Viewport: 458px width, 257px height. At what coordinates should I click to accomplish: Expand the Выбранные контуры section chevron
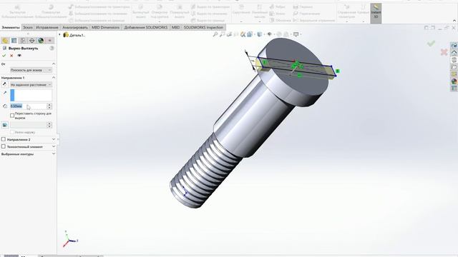tap(54, 154)
